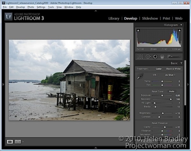Open the Settings menu

[41, 7]
